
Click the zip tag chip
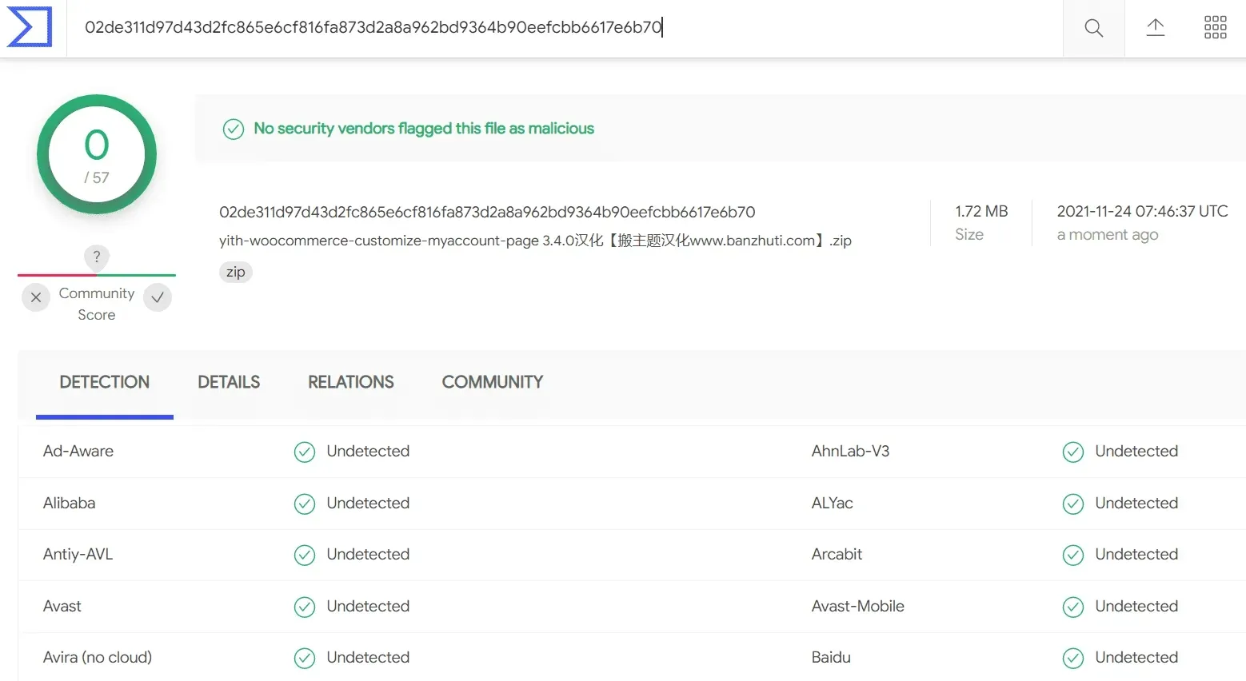(x=235, y=272)
